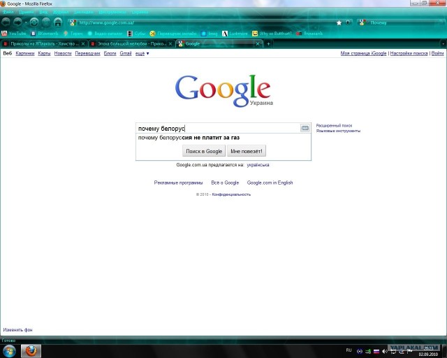Open Моя страница iGoogle link
447x358 pixels.
[363, 53]
